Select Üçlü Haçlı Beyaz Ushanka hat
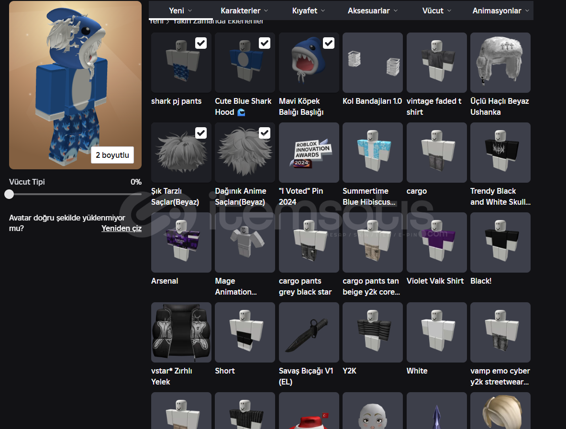 500,63
